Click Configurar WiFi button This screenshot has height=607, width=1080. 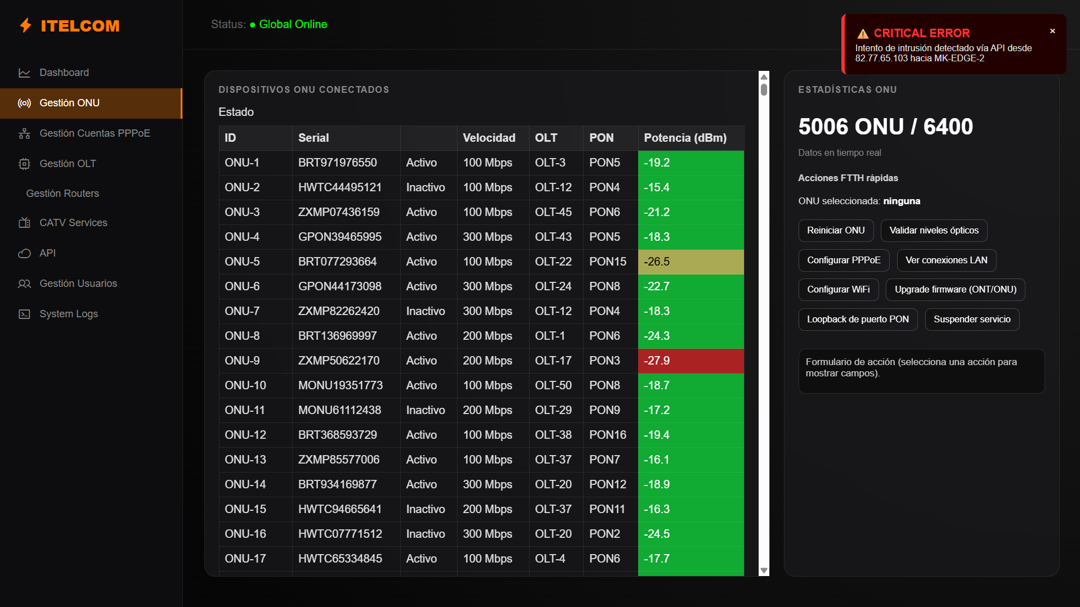(x=838, y=290)
